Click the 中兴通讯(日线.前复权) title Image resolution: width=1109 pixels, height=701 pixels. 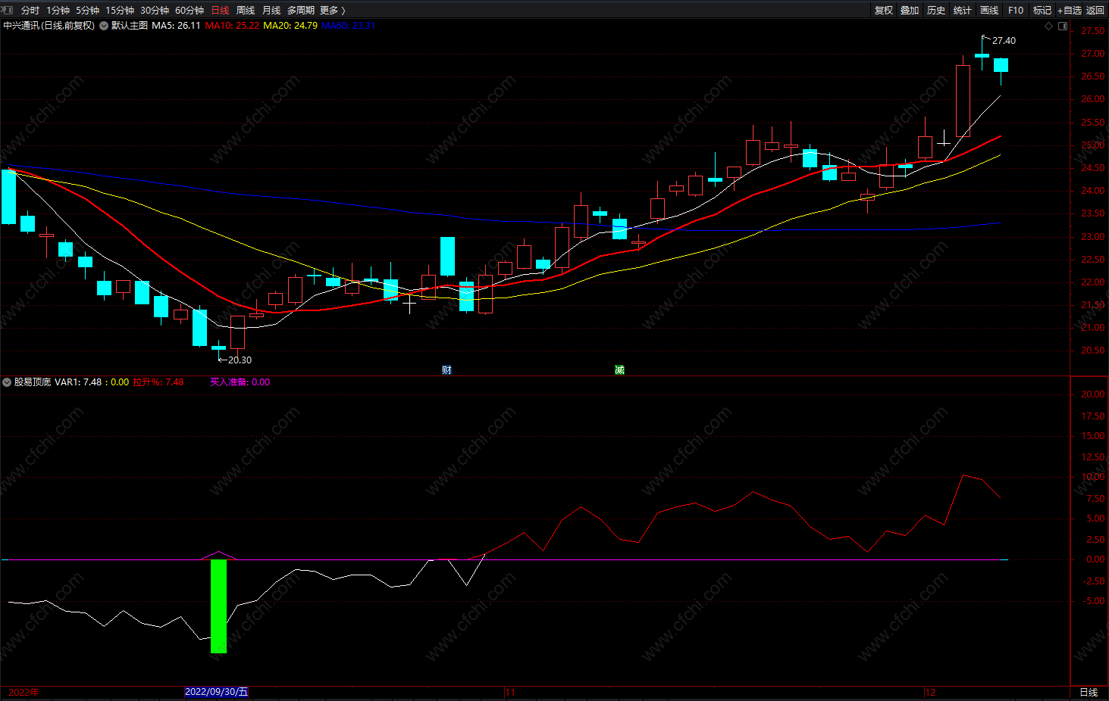click(x=49, y=26)
